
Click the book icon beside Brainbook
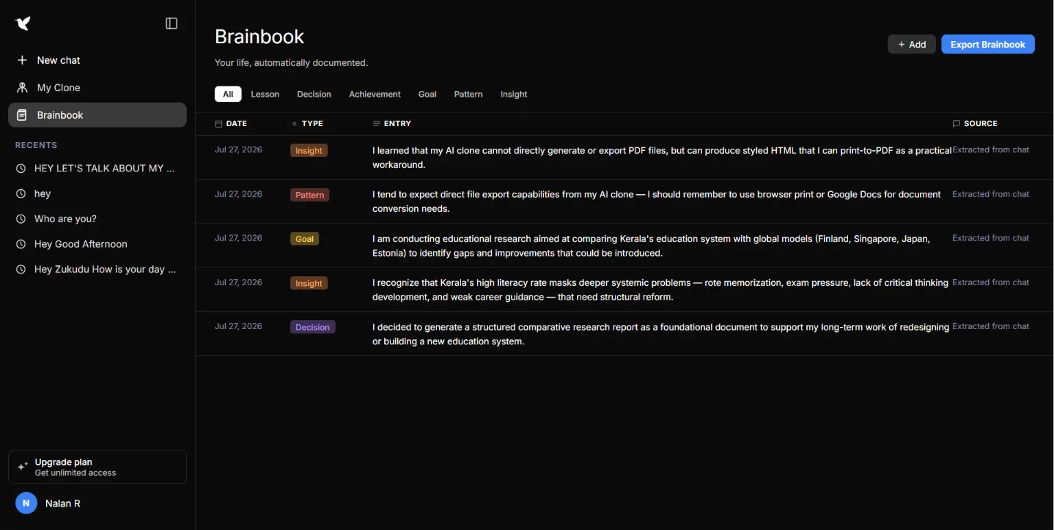[x=22, y=115]
